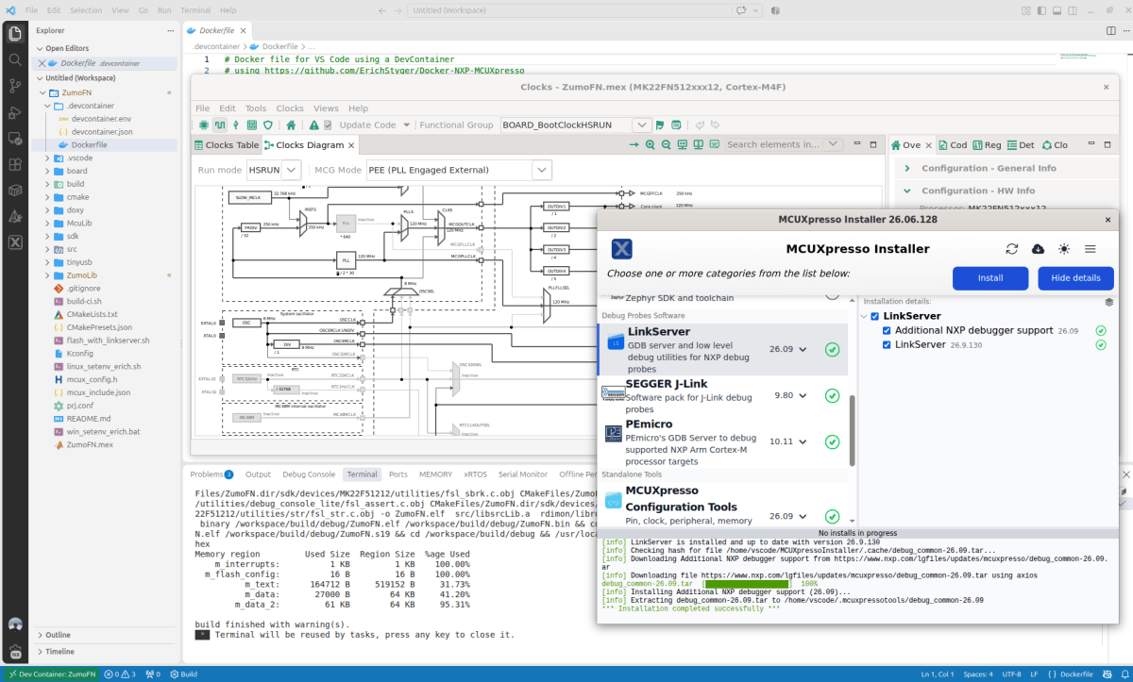1133x682 pixels.
Task: Open the Terminal menu in VS Code
Action: coord(195,10)
